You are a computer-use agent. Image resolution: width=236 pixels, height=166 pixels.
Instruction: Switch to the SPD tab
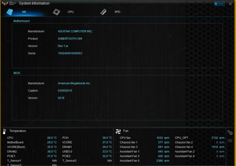(x=117, y=12)
